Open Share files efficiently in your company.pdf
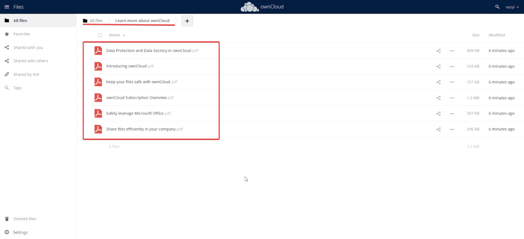Screen dimensions: 524x239 [140, 129]
